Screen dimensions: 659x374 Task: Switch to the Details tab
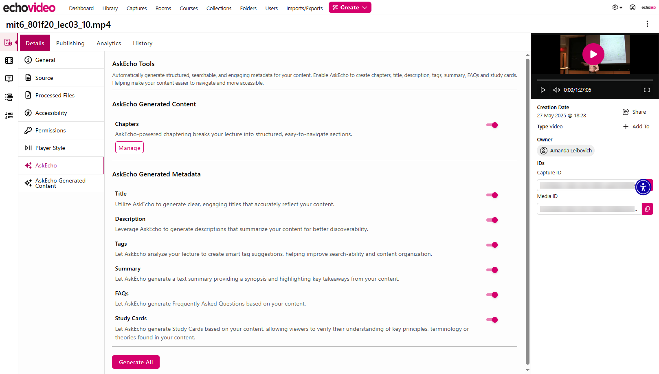(35, 43)
